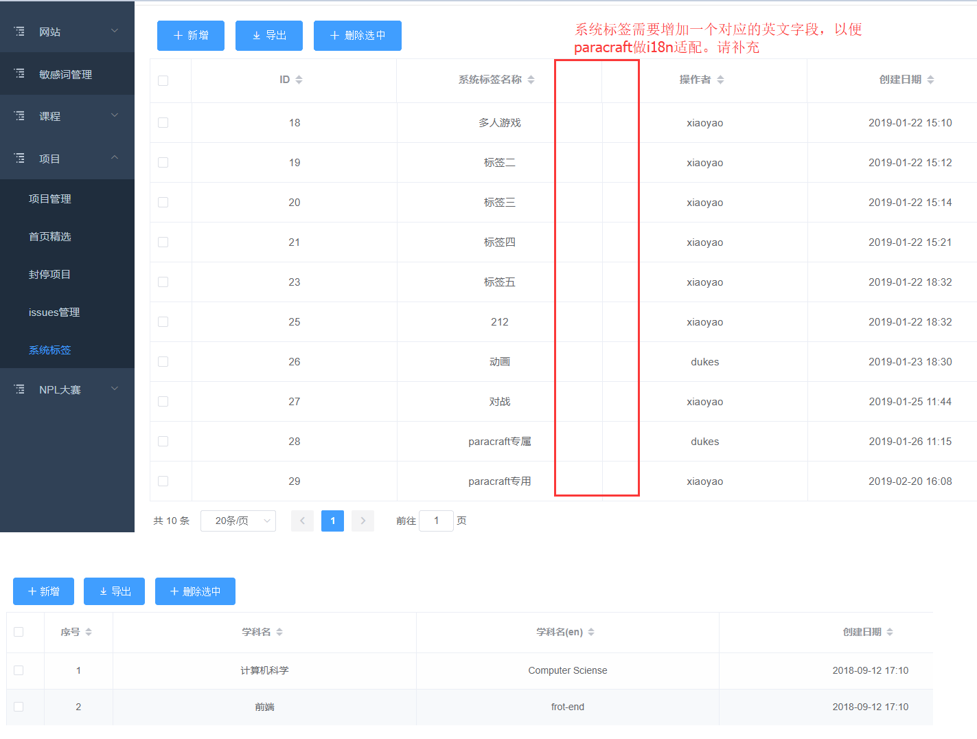Select 封停项目 in the sidebar
This screenshot has width=977, height=739.
click(49, 274)
